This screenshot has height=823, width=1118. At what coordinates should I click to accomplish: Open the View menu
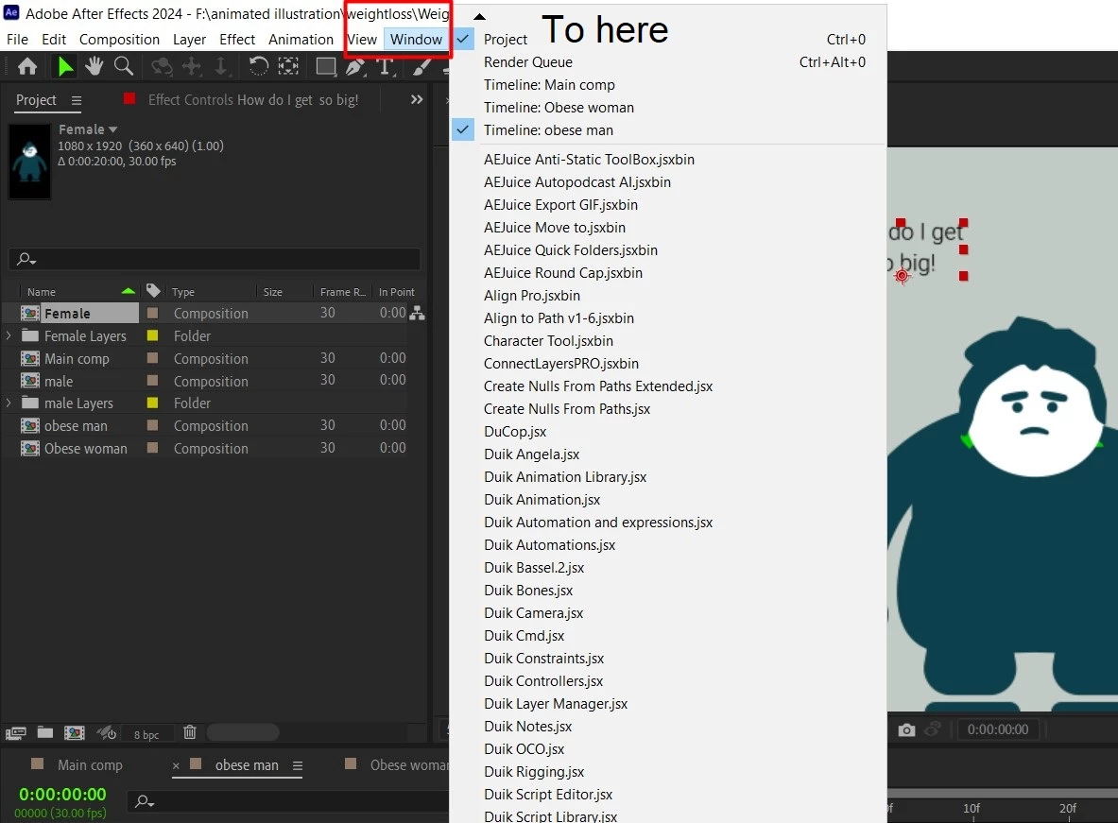coord(362,40)
